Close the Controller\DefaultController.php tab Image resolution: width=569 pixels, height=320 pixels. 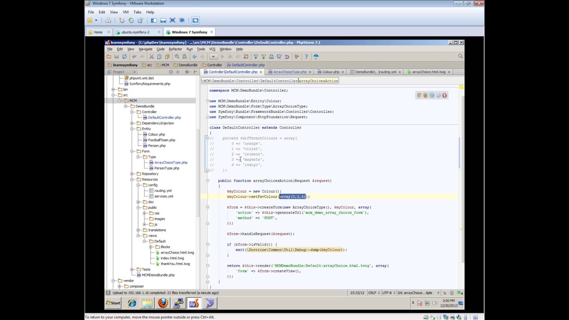261,72
